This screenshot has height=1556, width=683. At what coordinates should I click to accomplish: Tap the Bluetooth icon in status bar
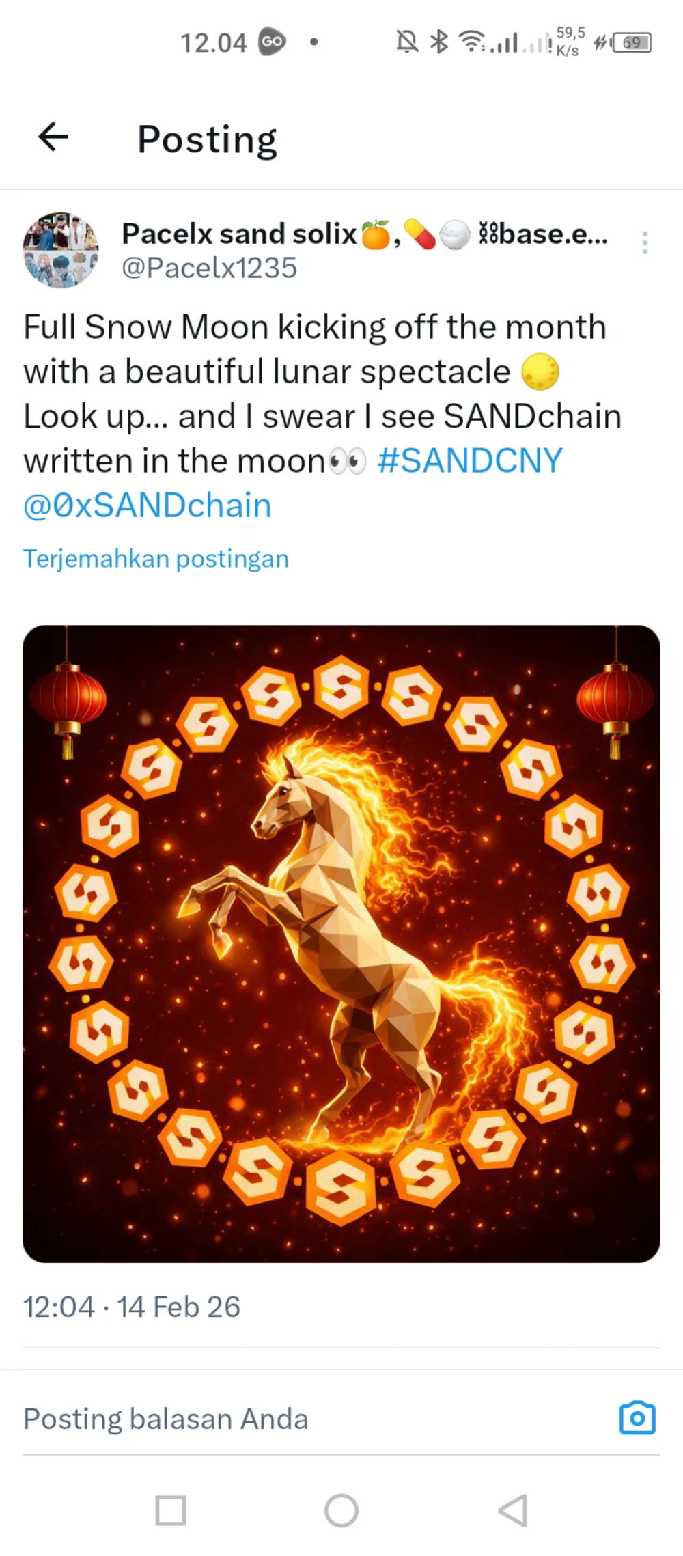438,42
